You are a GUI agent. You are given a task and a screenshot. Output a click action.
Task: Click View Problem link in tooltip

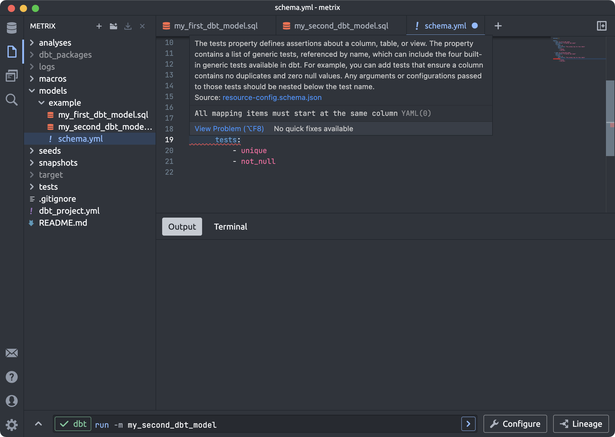pos(229,129)
